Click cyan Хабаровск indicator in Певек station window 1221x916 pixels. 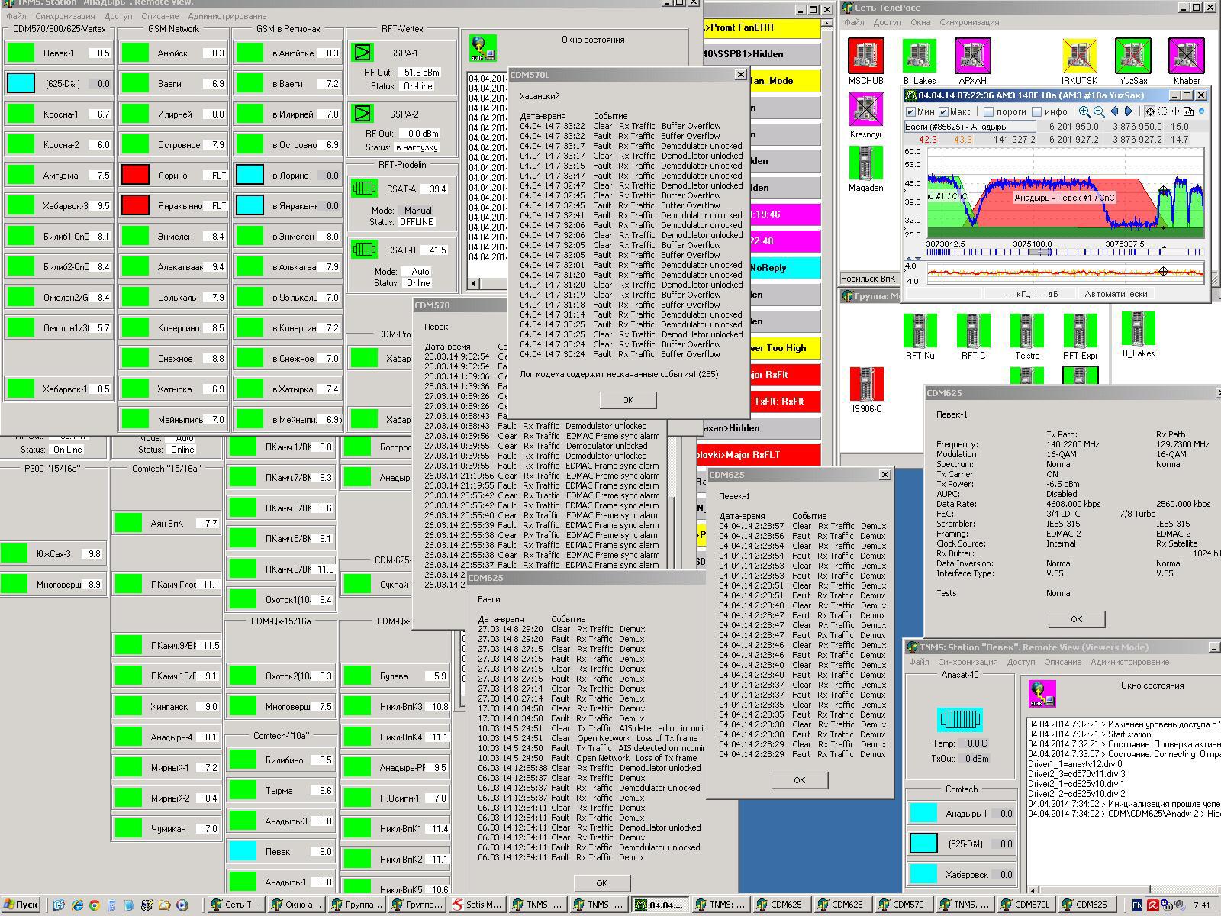click(923, 874)
